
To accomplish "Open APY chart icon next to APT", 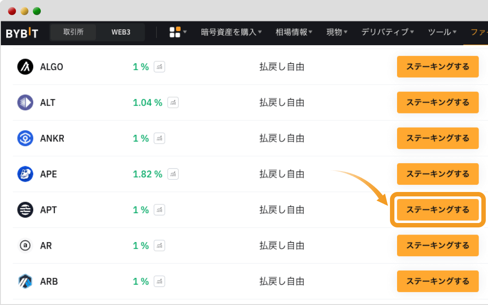I will click(159, 210).
